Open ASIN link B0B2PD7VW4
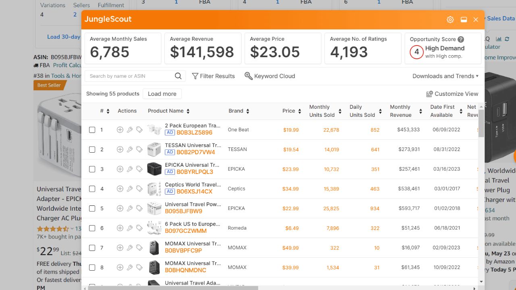516x290 pixels. (196, 152)
